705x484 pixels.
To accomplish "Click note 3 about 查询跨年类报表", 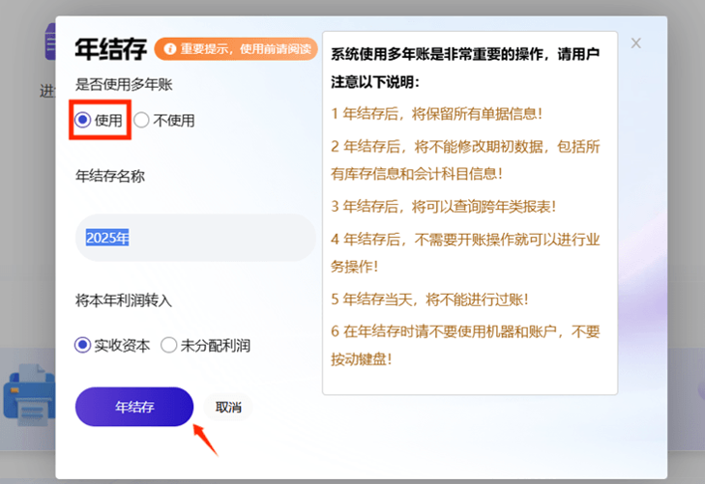I will tap(444, 206).
